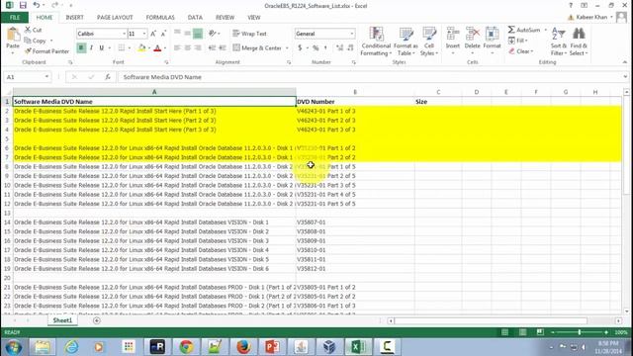The image size is (633, 356).
Task: Add a new sheet with plus button
Action: tap(97, 320)
